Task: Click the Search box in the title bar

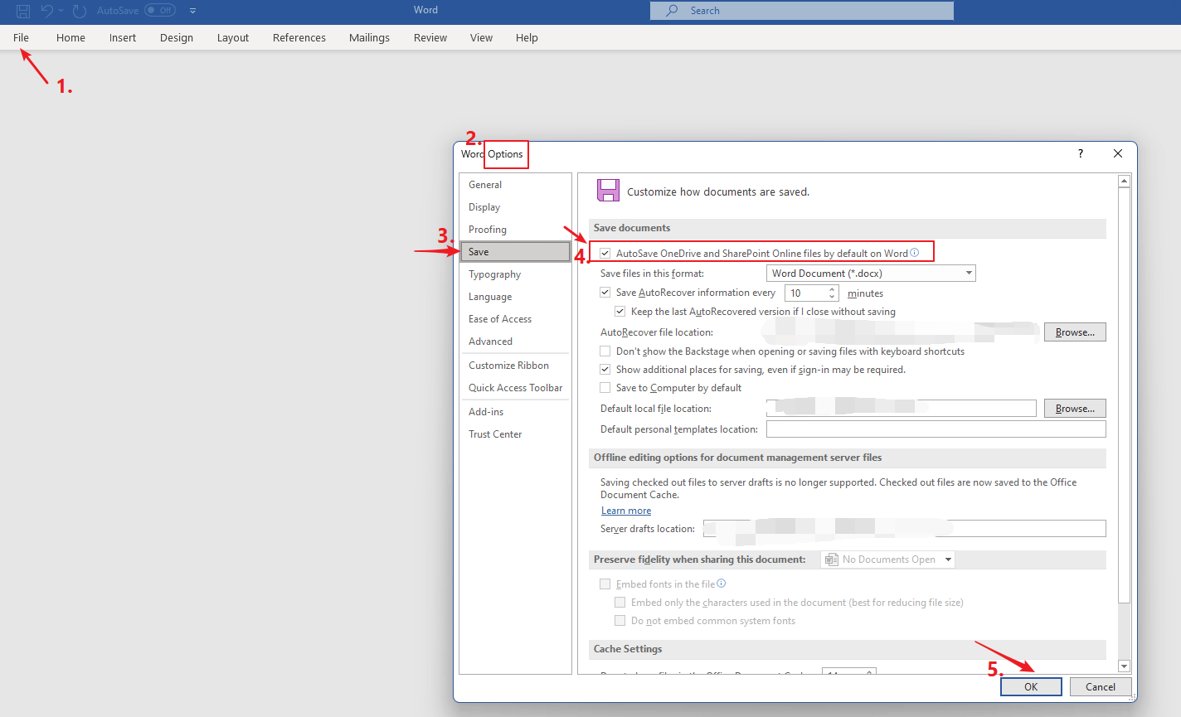Action: coord(802,11)
